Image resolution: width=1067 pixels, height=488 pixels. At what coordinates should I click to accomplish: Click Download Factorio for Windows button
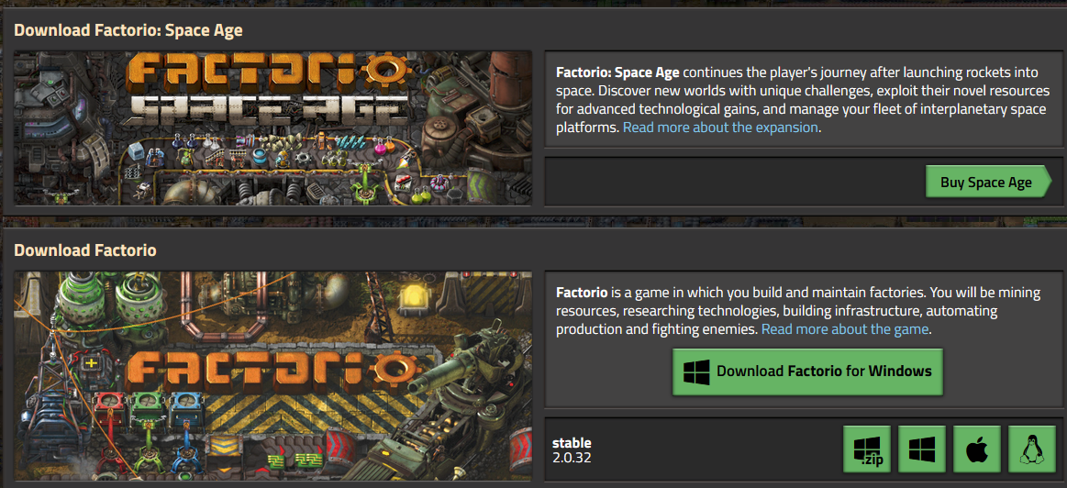[807, 372]
